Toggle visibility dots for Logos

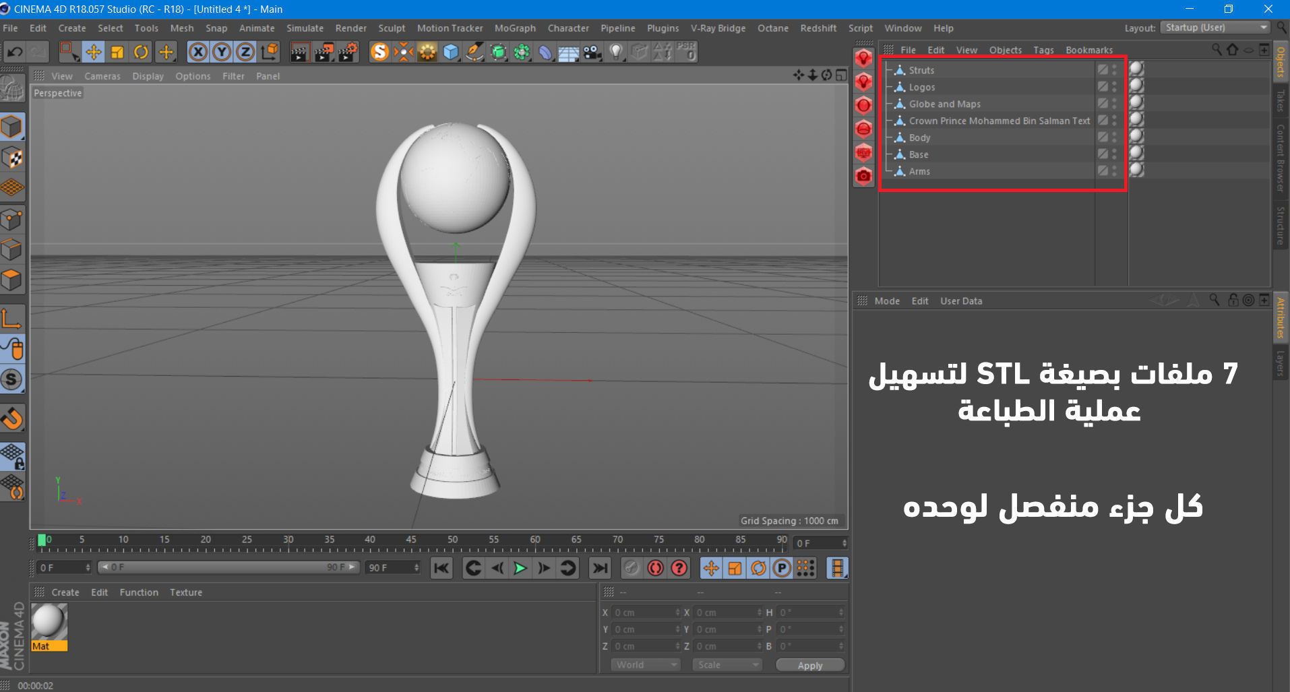click(1114, 87)
